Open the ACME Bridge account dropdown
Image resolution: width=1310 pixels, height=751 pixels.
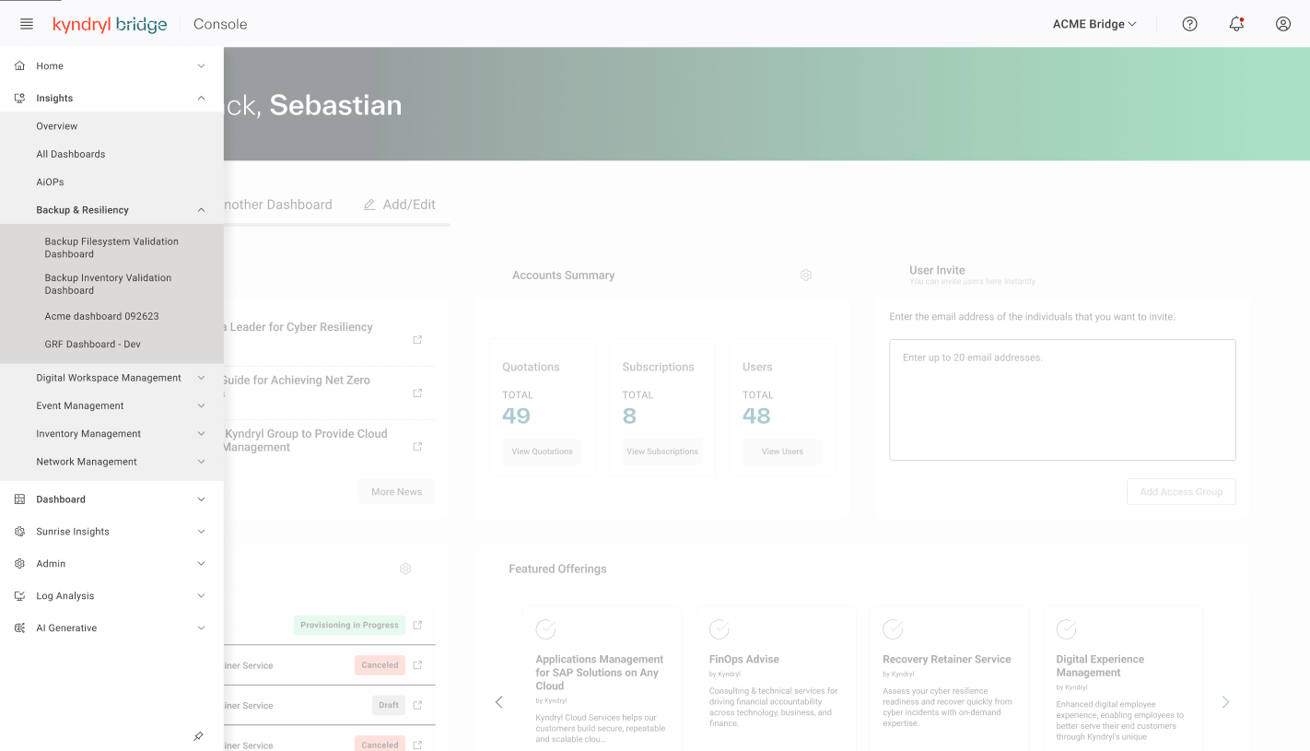coord(1094,24)
